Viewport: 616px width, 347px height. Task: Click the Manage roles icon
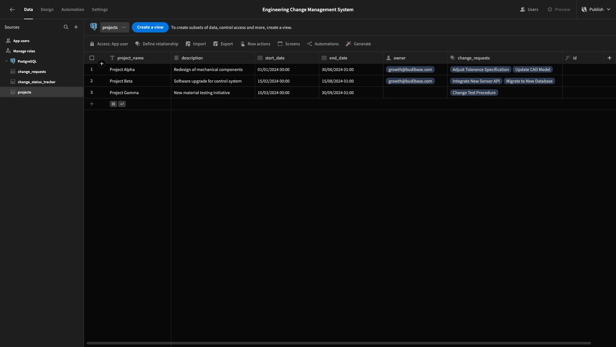pyautogui.click(x=8, y=51)
